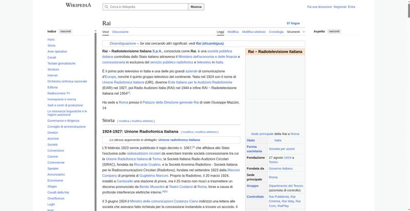Open Fai una donazione link
The height and width of the screenshot is (211, 410).
click(319, 7)
